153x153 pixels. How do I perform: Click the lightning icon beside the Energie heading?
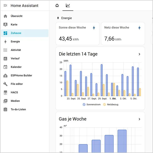58,18
